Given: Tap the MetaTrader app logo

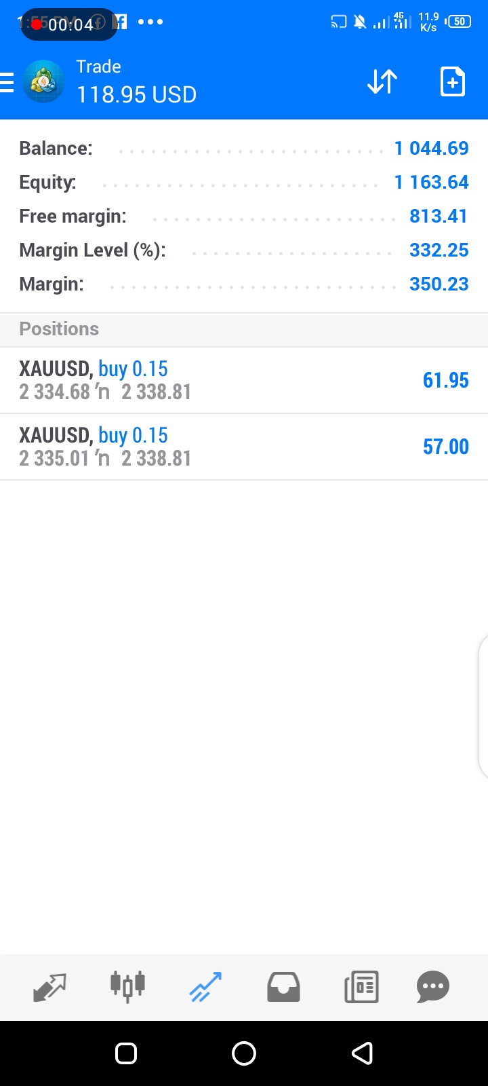Looking at the screenshot, I should 44,82.
